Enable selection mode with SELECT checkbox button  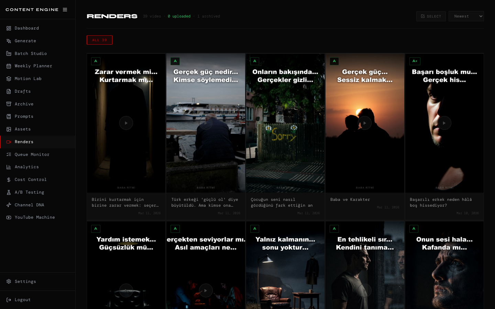pyautogui.click(x=431, y=16)
